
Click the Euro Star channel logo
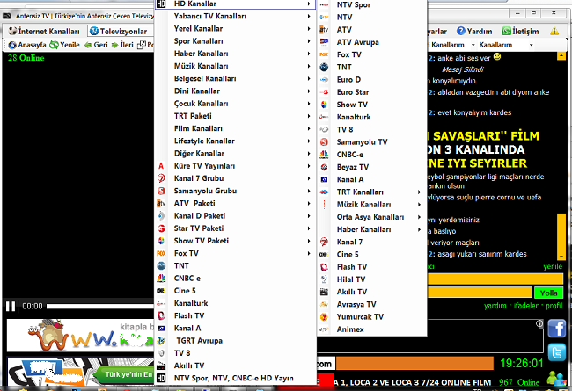coord(324,92)
